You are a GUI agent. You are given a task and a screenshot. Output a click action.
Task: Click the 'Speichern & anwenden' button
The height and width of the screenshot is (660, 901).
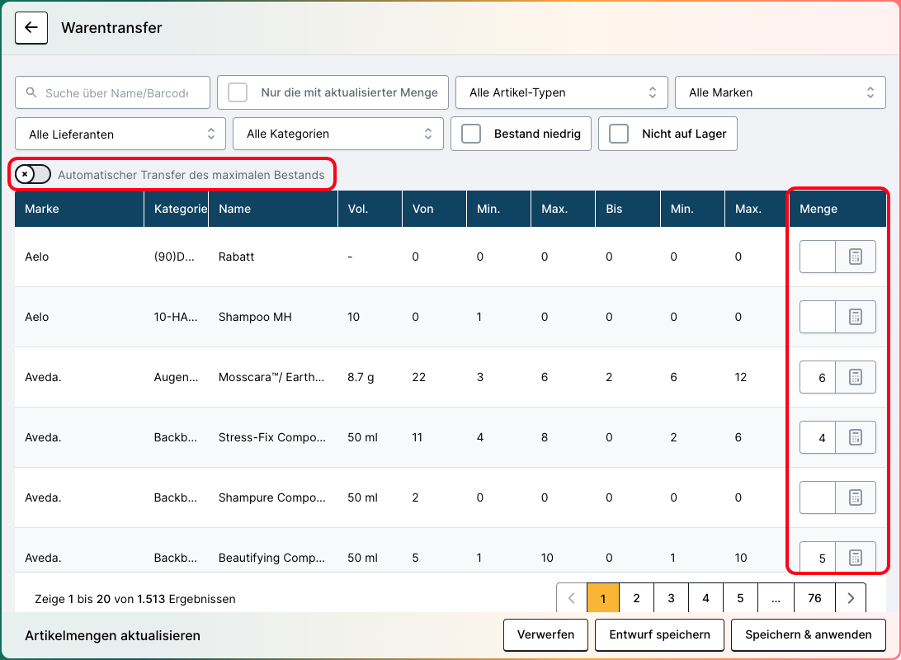[808, 635]
